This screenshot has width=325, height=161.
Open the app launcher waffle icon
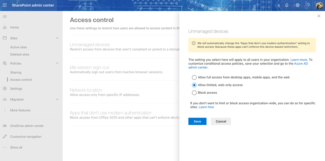tap(5, 5)
